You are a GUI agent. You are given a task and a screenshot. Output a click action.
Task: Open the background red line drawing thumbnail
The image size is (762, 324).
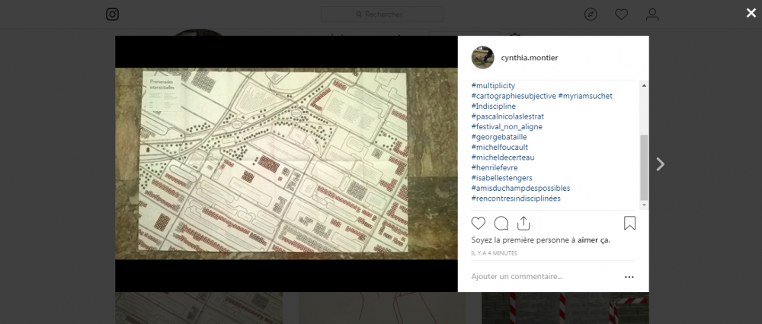[382, 308]
